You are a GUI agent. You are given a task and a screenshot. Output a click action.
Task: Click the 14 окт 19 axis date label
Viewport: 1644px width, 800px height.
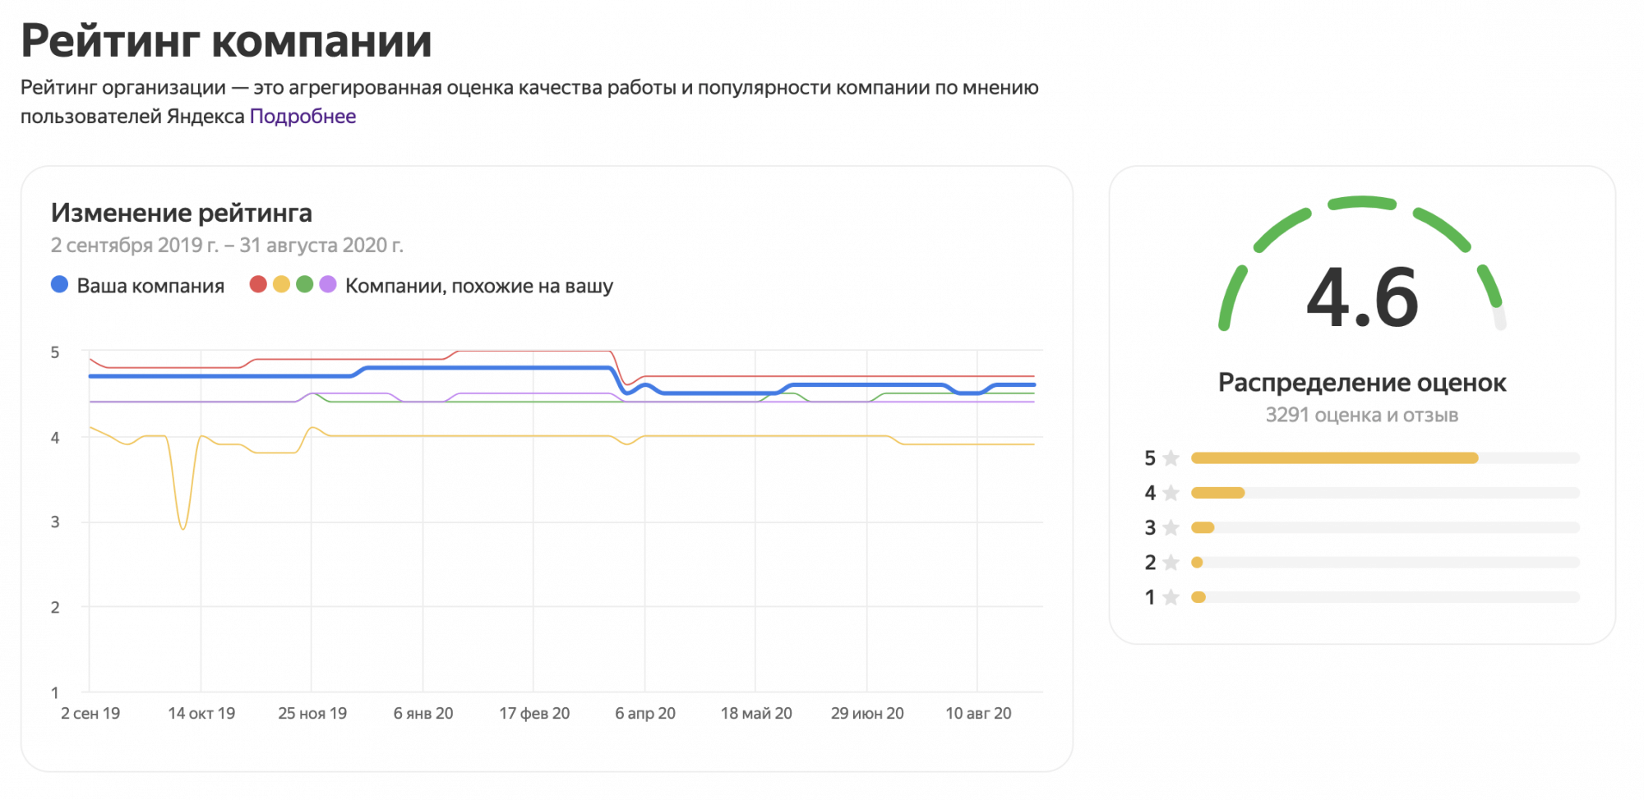(201, 713)
